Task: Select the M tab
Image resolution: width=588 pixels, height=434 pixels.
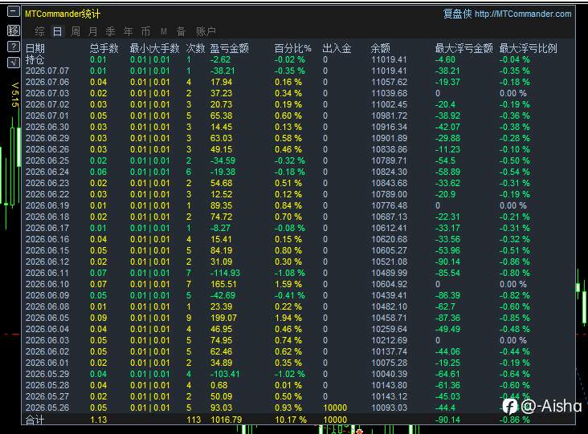Action: tap(164, 31)
